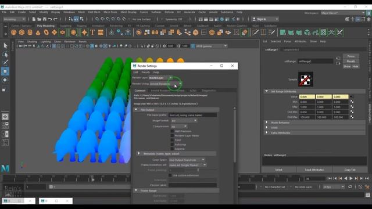Enable Preserve Layer Name checkbox

click(172, 135)
